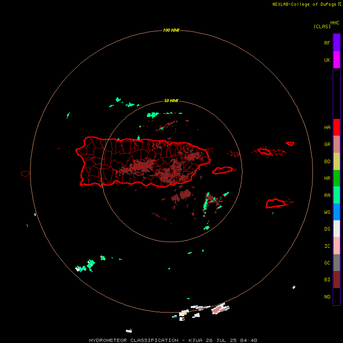Click the 100 NMI range ring label

point(171,30)
